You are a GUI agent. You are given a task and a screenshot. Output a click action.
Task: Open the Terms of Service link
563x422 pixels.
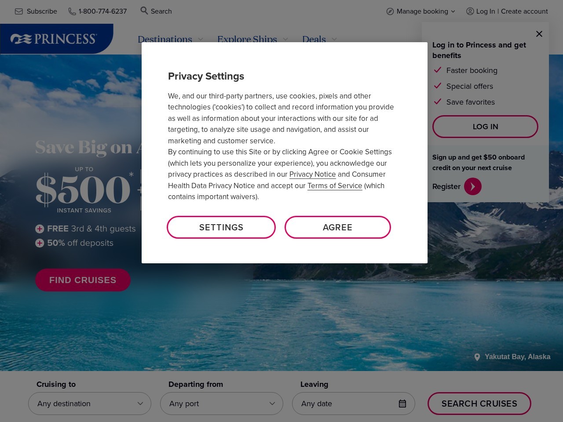coord(335,186)
